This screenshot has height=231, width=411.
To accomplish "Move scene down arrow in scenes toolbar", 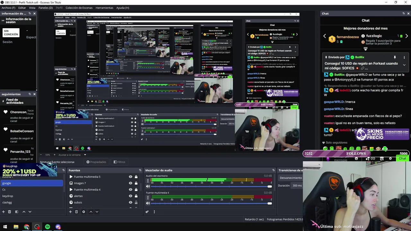I will click(x=30, y=212).
